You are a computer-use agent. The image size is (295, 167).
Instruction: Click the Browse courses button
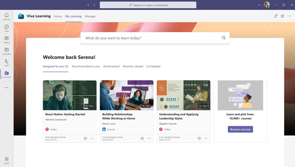pyautogui.click(x=240, y=129)
